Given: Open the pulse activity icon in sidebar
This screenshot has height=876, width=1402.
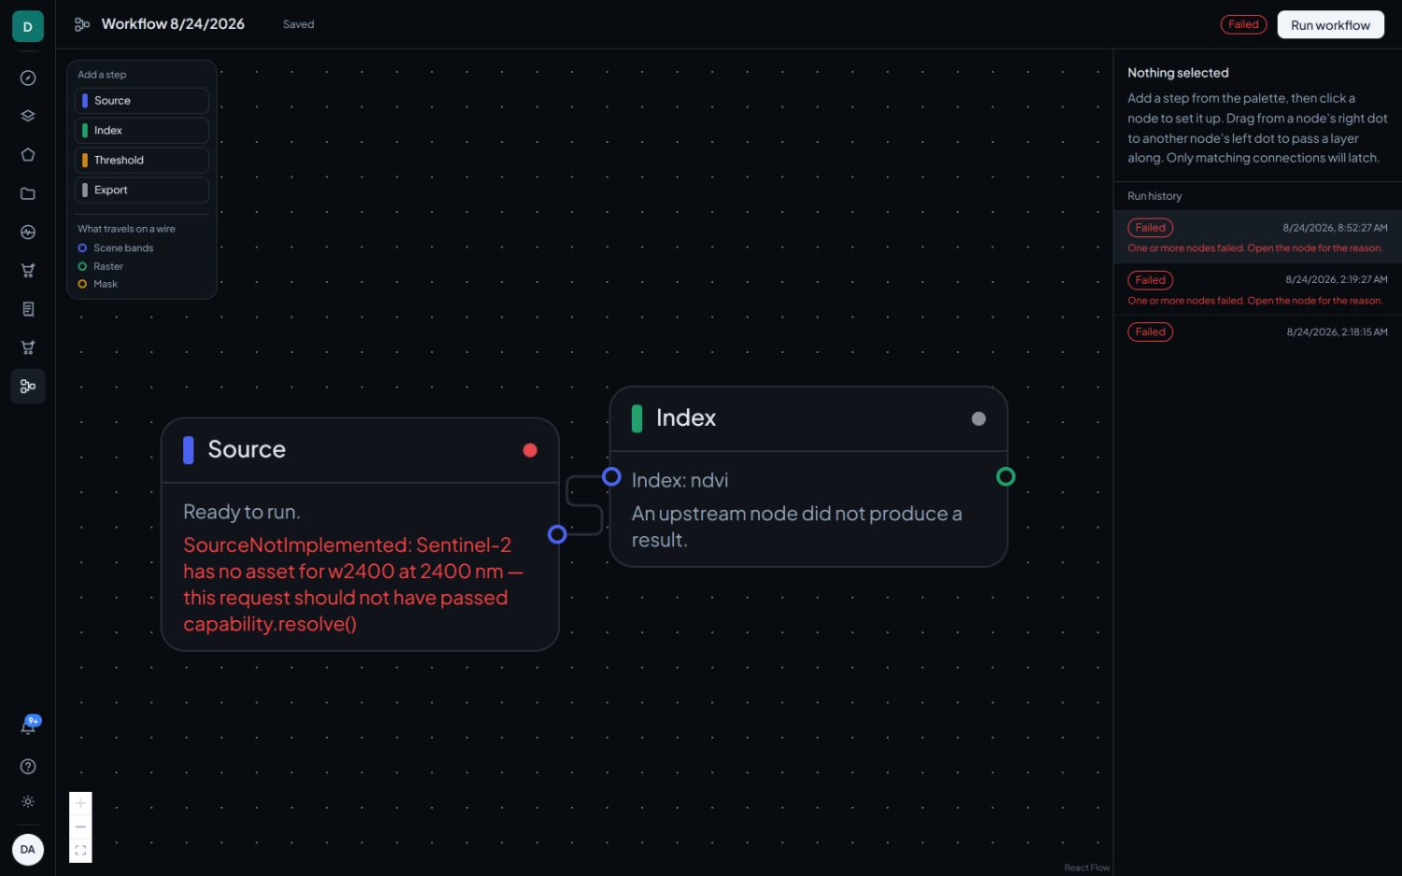Looking at the screenshot, I should (x=28, y=233).
